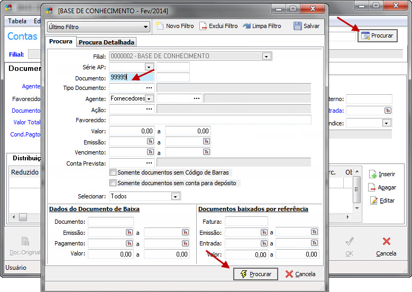Click the Salvar disk icon

click(x=298, y=26)
